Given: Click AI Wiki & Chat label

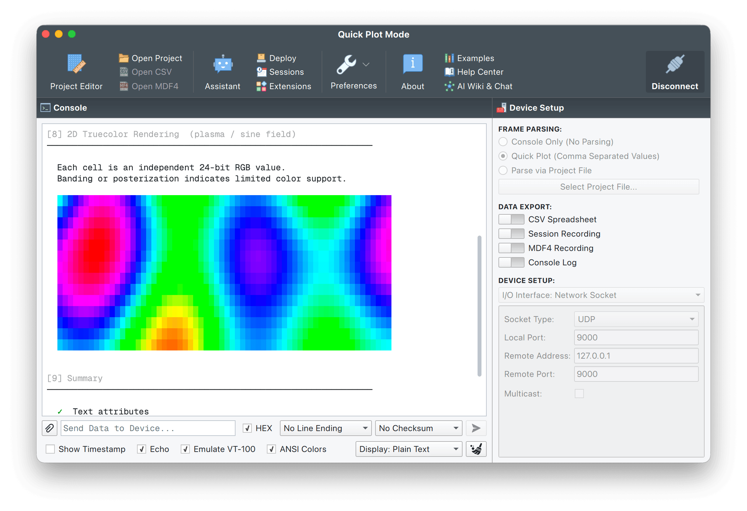Looking at the screenshot, I should pyautogui.click(x=485, y=86).
